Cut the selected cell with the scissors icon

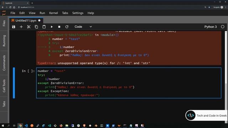[x=29, y=27]
